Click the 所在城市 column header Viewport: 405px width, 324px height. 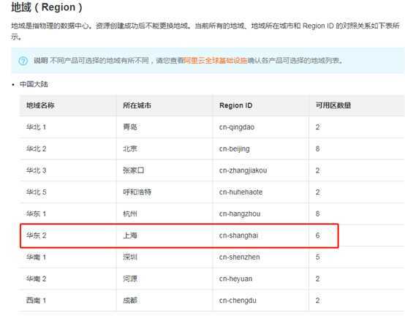(137, 105)
